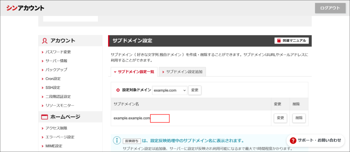
Task: Click 変更 button next to domain dropdown
Action: pyautogui.click(x=195, y=90)
